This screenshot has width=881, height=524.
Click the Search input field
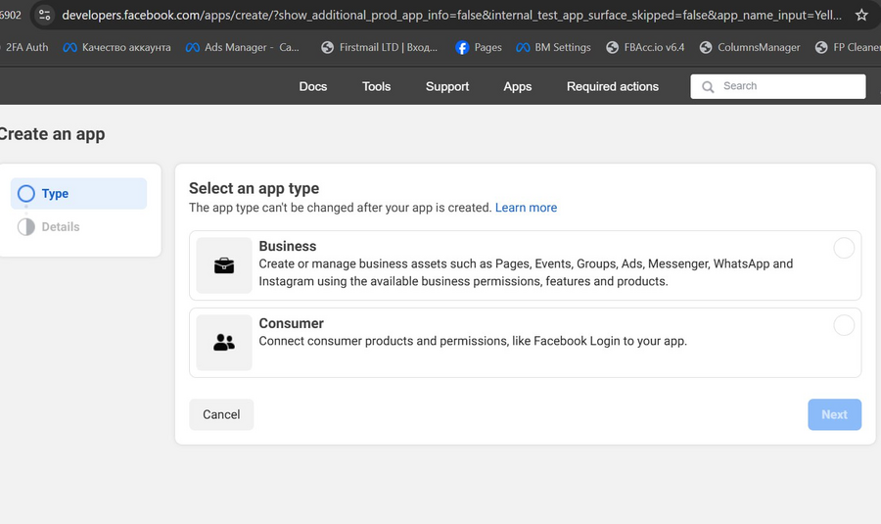tap(778, 86)
